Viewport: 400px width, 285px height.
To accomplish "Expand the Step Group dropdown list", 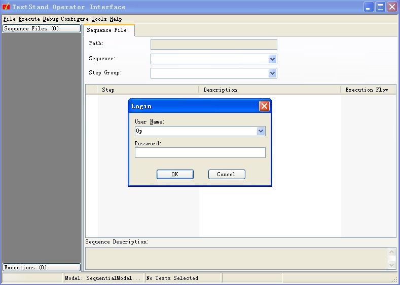I will 272,73.
